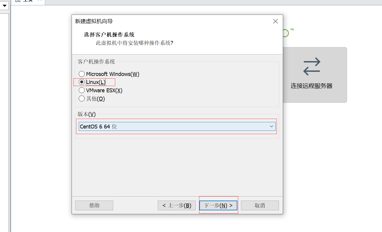Click the 下一步(N) > button
This screenshot has width=382, height=232.
pyautogui.click(x=218, y=206)
